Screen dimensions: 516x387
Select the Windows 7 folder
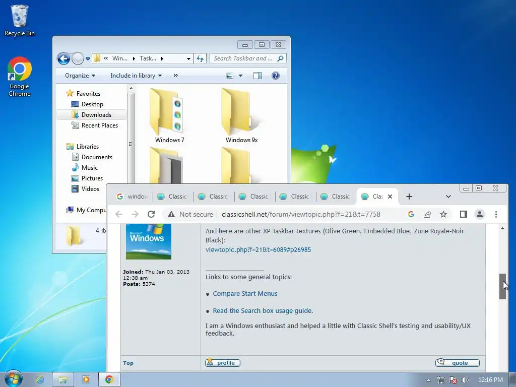point(169,115)
